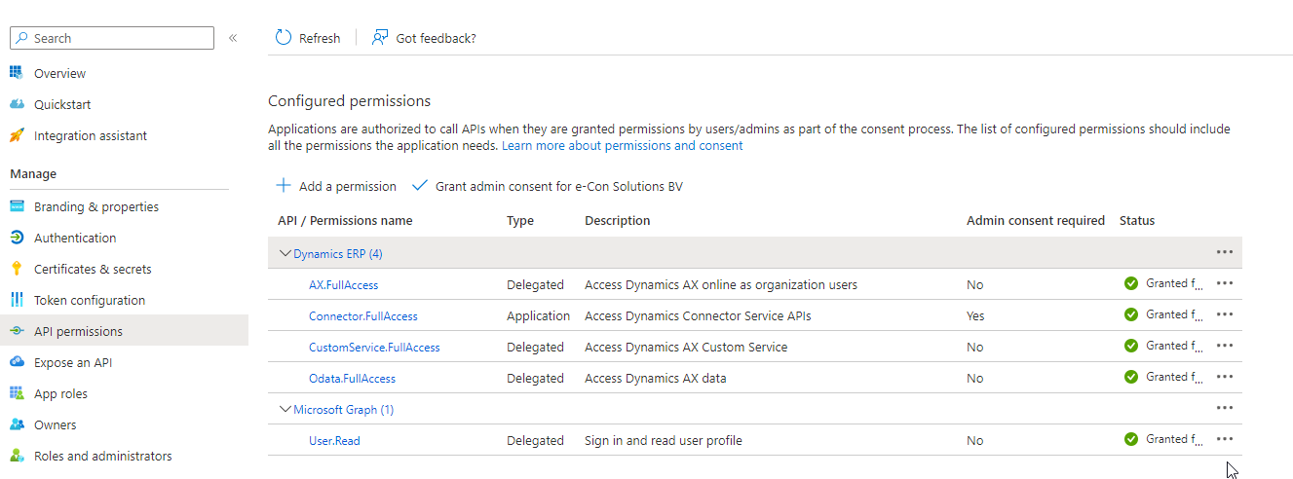Click the plus icon for Add a permission
The height and width of the screenshot is (479, 1293).
tap(284, 185)
